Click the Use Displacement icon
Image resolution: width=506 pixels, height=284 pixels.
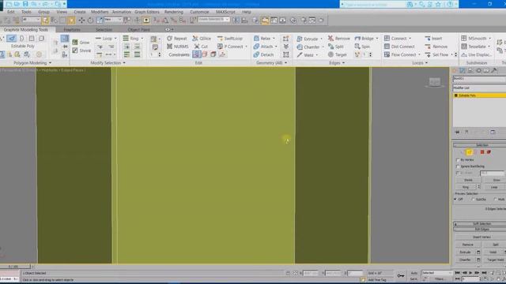click(464, 54)
